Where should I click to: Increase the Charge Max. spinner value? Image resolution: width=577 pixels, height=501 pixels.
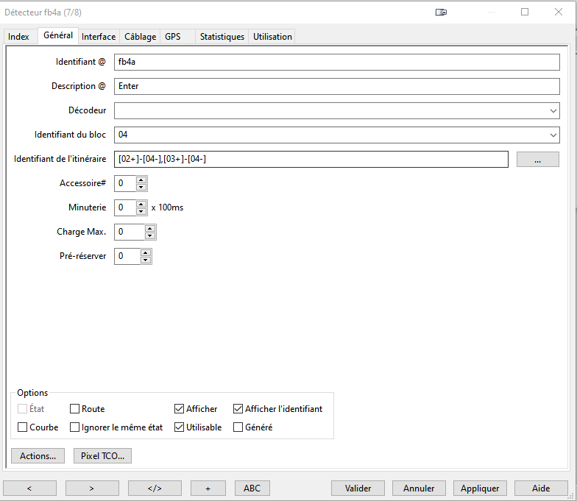150,228
